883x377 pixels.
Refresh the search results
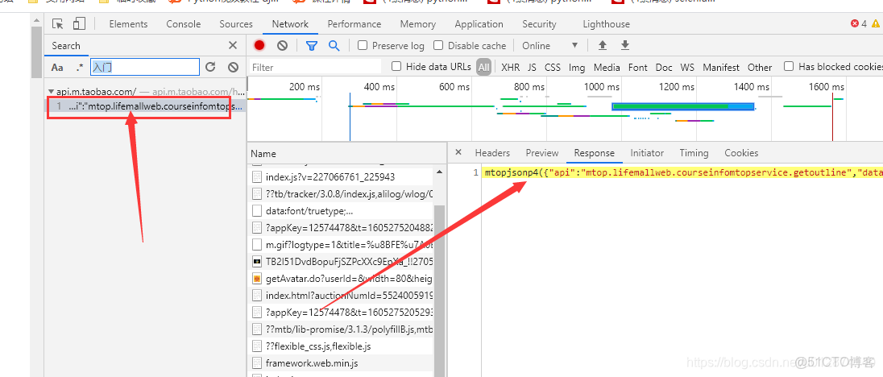[x=210, y=68]
